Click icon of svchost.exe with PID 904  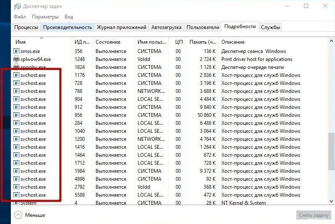[x=16, y=99]
